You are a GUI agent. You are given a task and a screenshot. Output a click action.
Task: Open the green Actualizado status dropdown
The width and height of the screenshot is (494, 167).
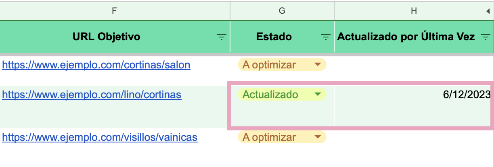tap(318, 95)
